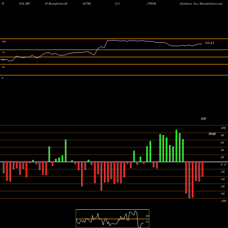Click the MunafaSutra.com watermark text in header
The height and width of the screenshot is (228, 228).
tap(211, 4)
